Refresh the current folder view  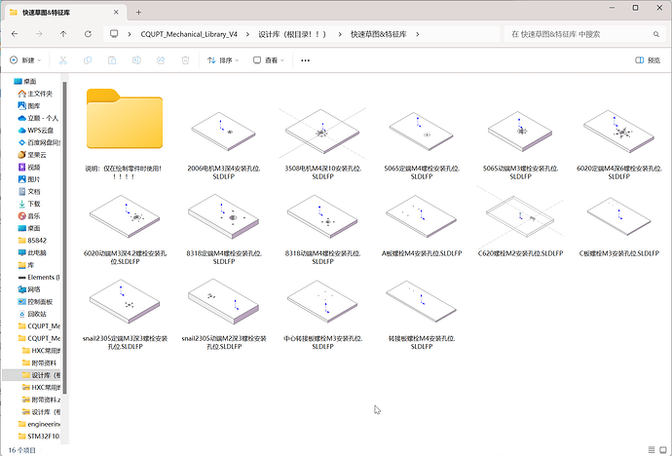tap(88, 34)
